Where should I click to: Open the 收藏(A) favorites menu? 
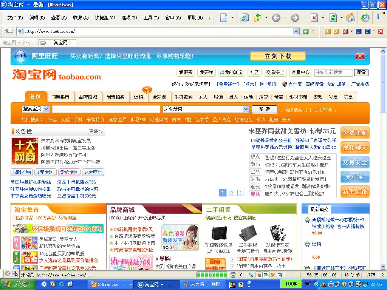coord(81,18)
